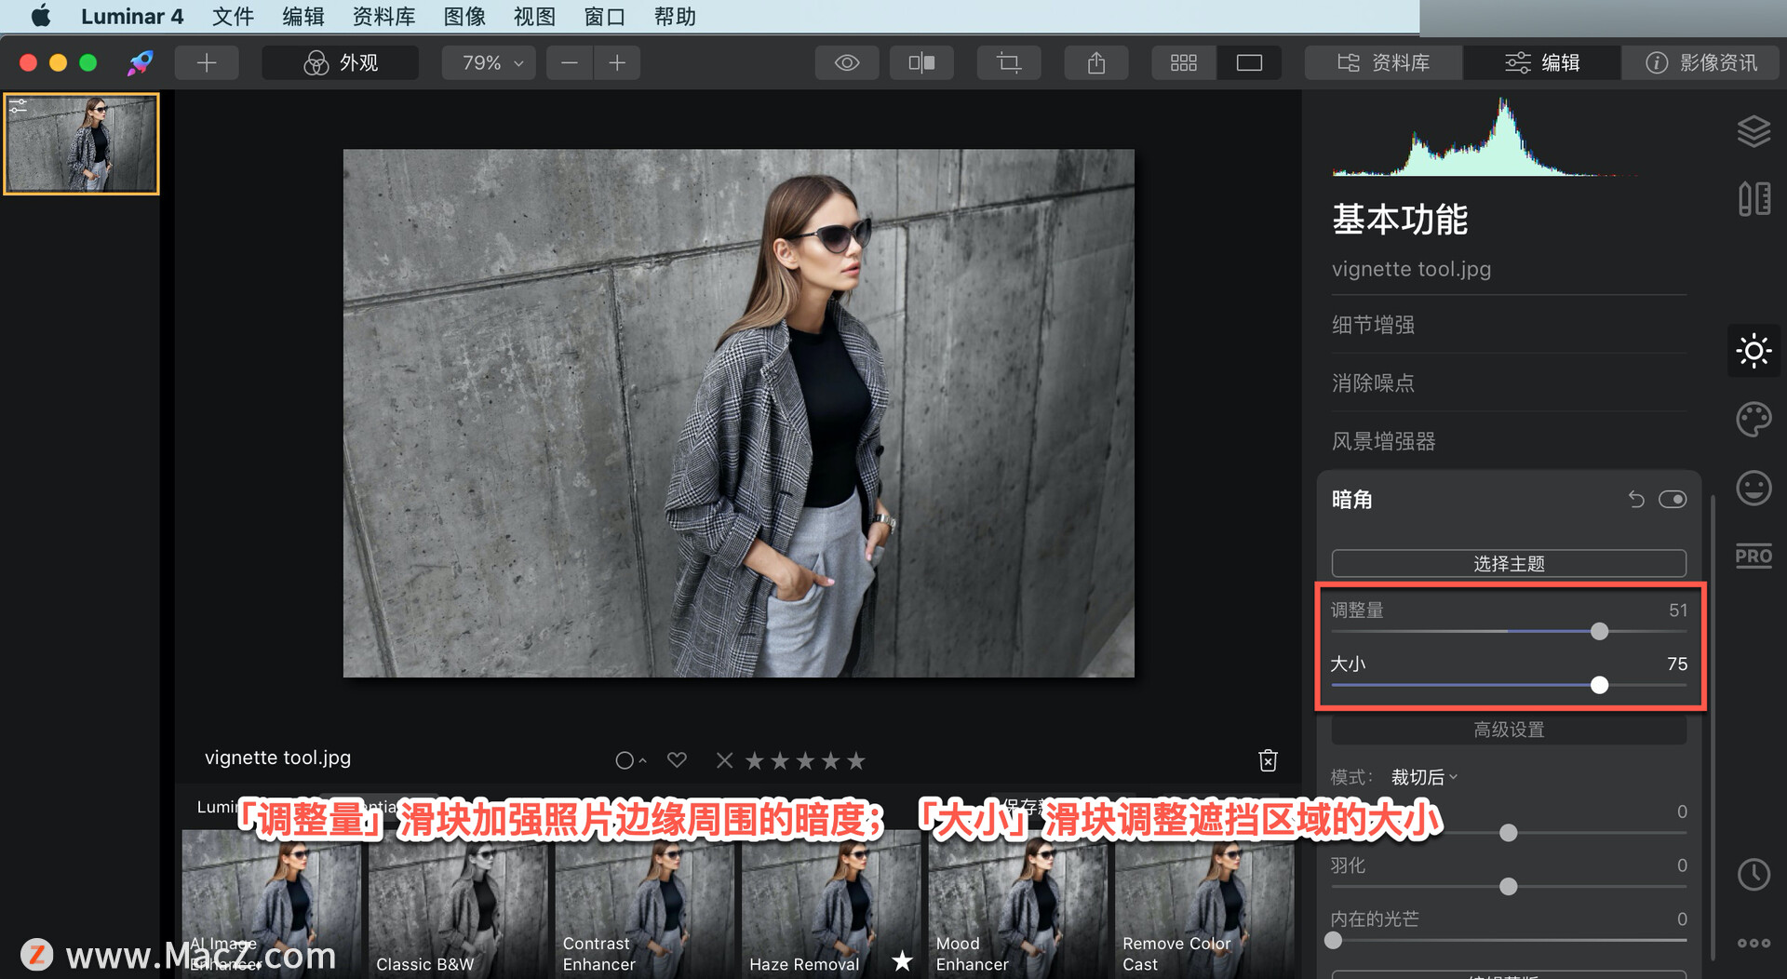Open the 帮助 menu
Viewport: 1787px width, 979px height.
[675, 16]
